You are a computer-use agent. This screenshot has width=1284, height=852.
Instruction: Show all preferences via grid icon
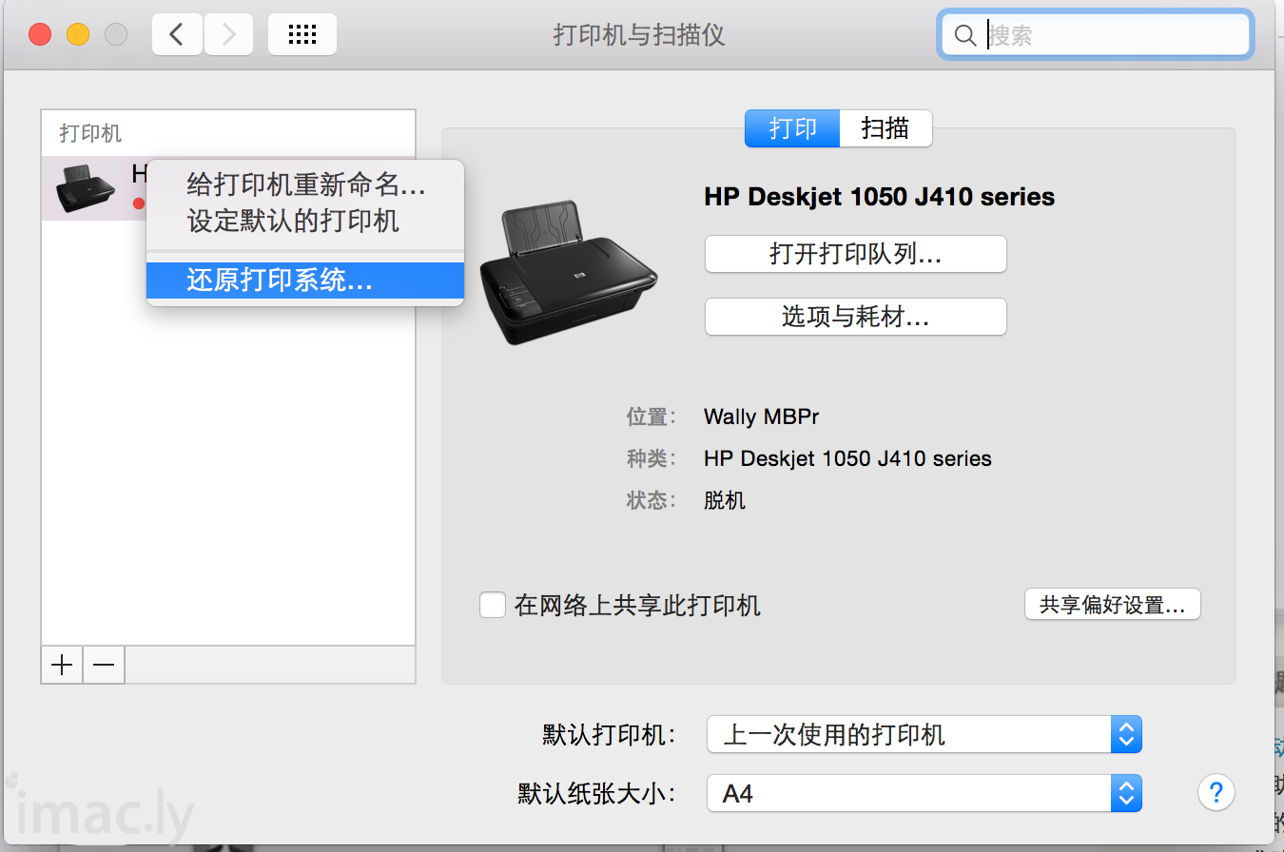[302, 35]
